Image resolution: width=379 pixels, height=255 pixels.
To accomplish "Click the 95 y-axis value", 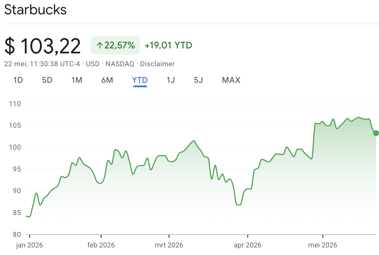I will pyautogui.click(x=17, y=169).
